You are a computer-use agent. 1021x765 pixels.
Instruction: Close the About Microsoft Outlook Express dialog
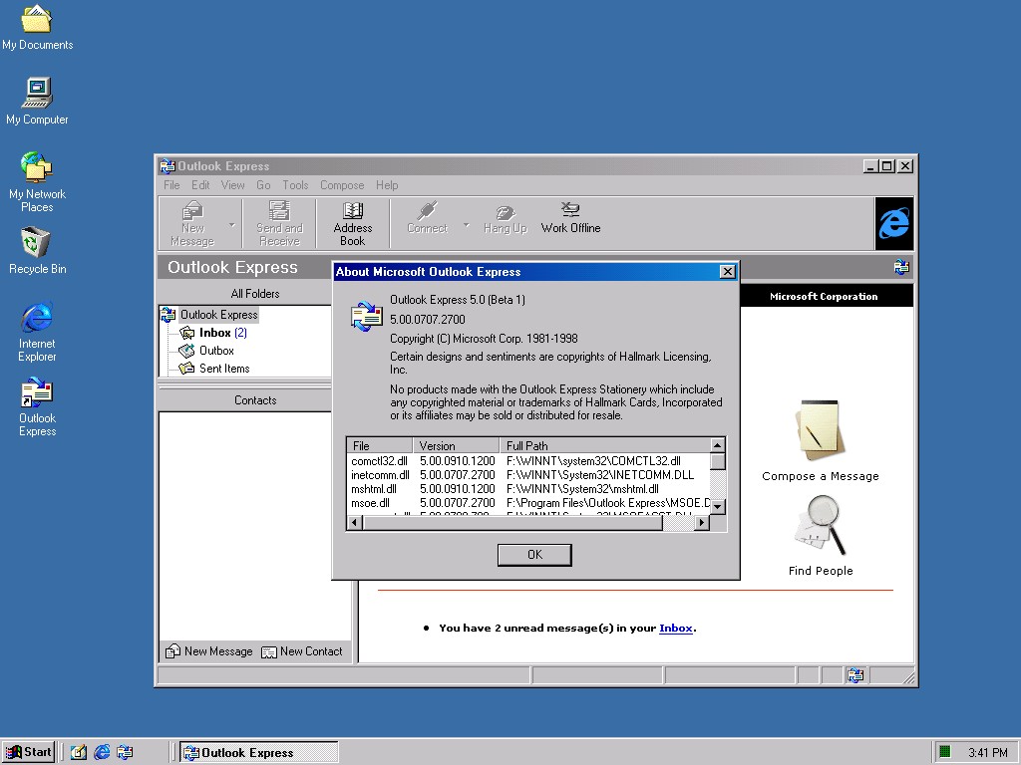(x=727, y=272)
